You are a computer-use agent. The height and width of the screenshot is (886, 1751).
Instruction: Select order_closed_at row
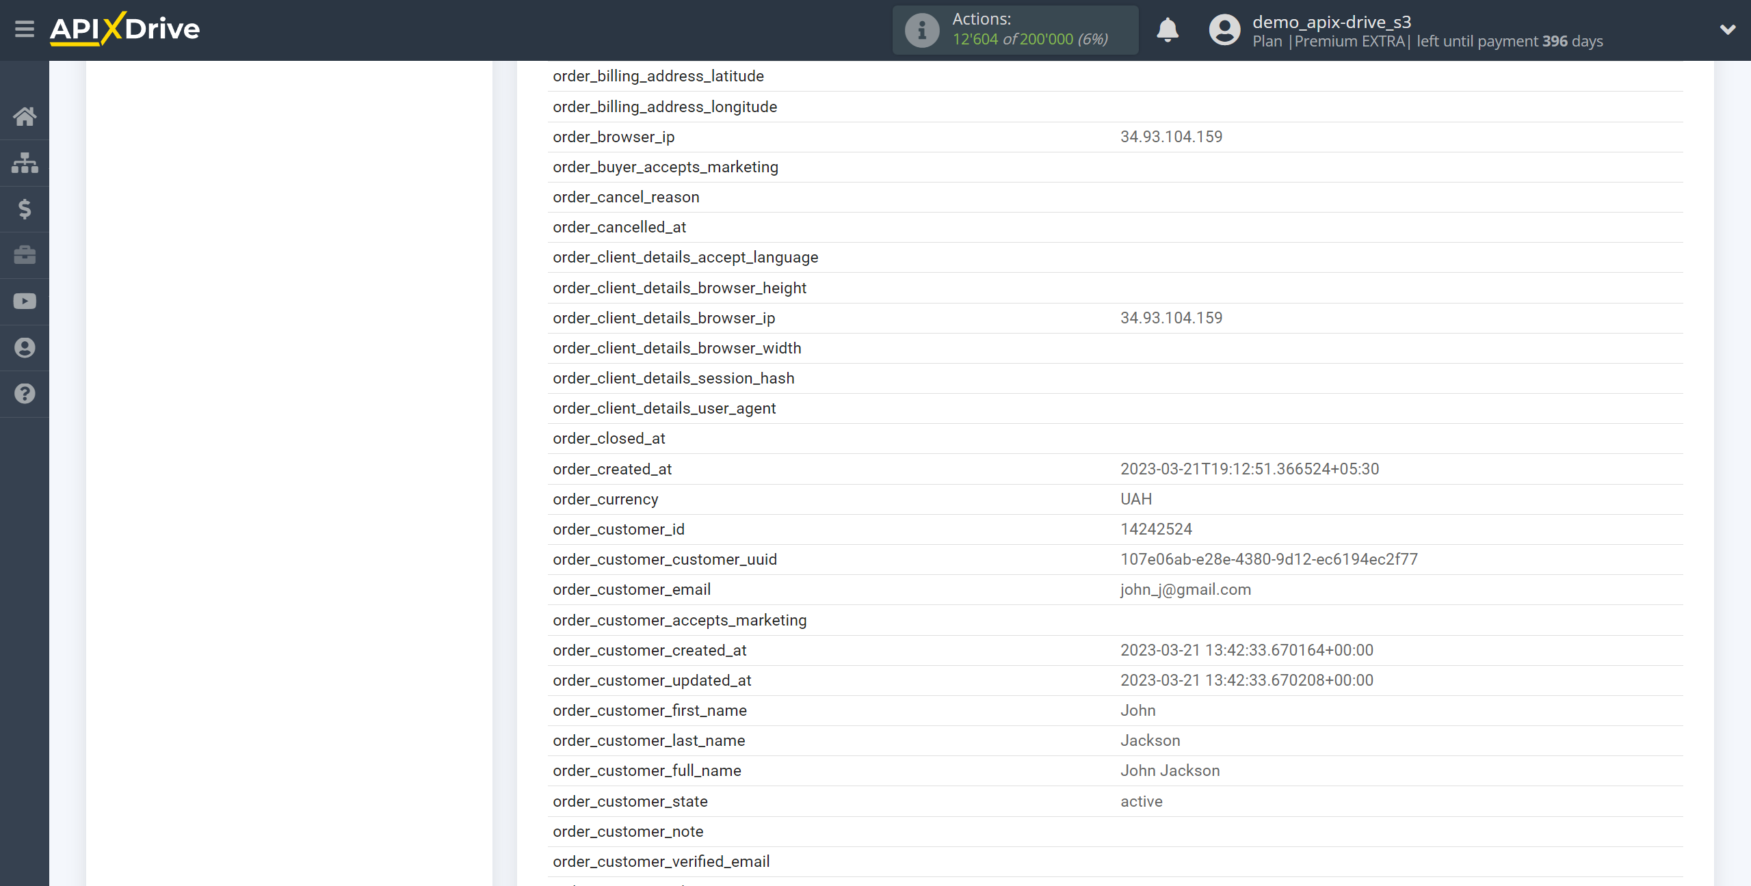pos(1115,438)
